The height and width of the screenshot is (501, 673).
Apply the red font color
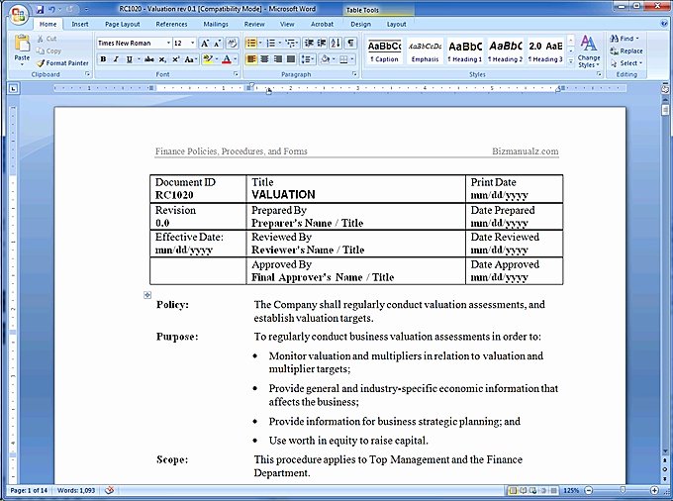(x=227, y=59)
